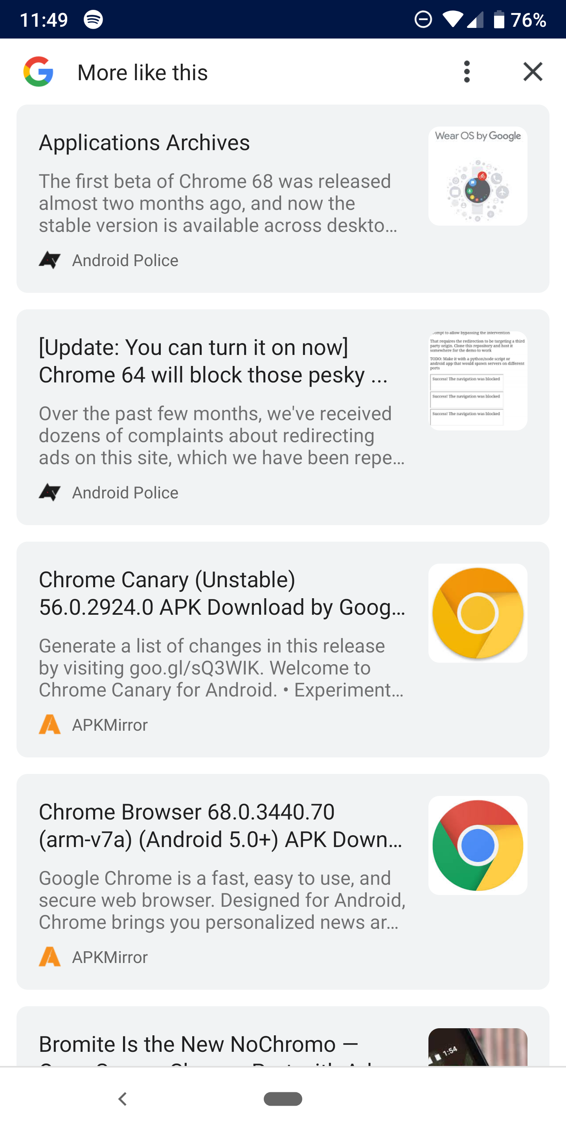This screenshot has width=566, height=1132.
Task: Tap the Wear OS by Google thumbnail
Action: tap(478, 176)
